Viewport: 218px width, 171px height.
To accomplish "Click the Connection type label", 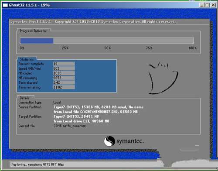I will point(30,103).
